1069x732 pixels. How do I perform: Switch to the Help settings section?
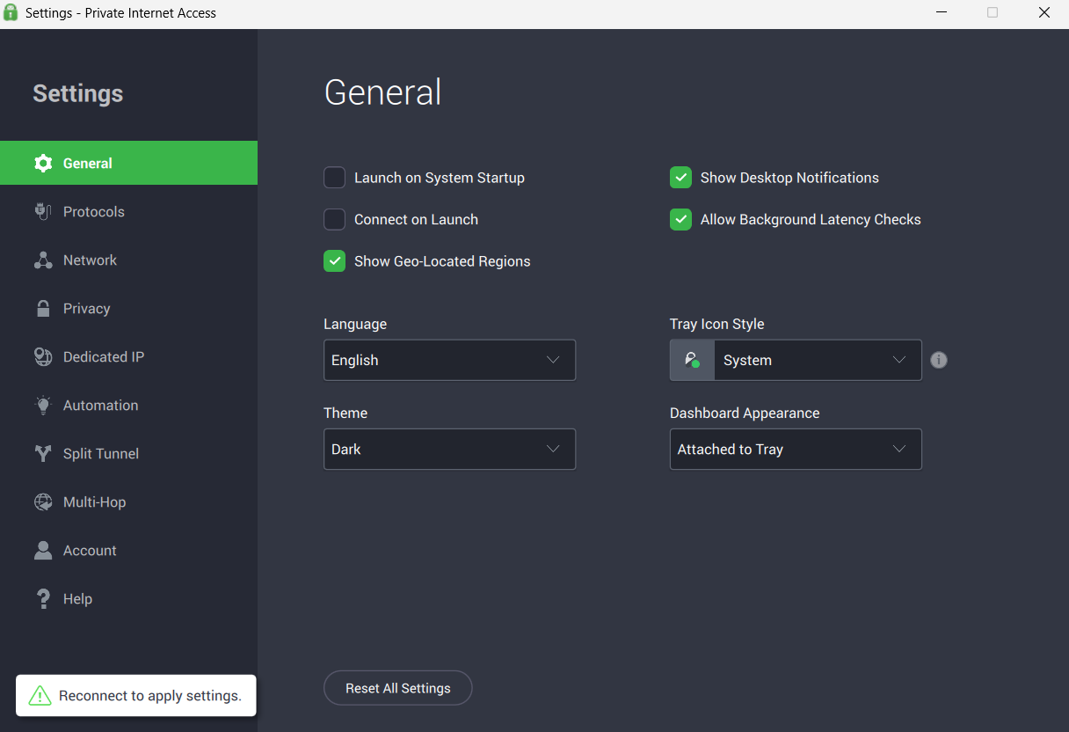point(77,599)
